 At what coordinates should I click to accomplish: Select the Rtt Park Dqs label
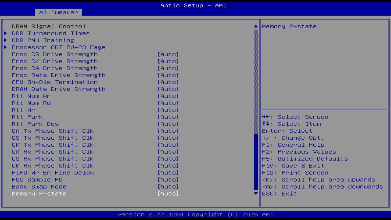tap(35, 124)
